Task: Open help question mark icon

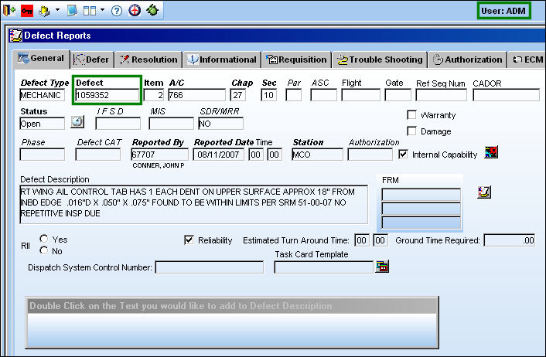Action: click(x=117, y=11)
